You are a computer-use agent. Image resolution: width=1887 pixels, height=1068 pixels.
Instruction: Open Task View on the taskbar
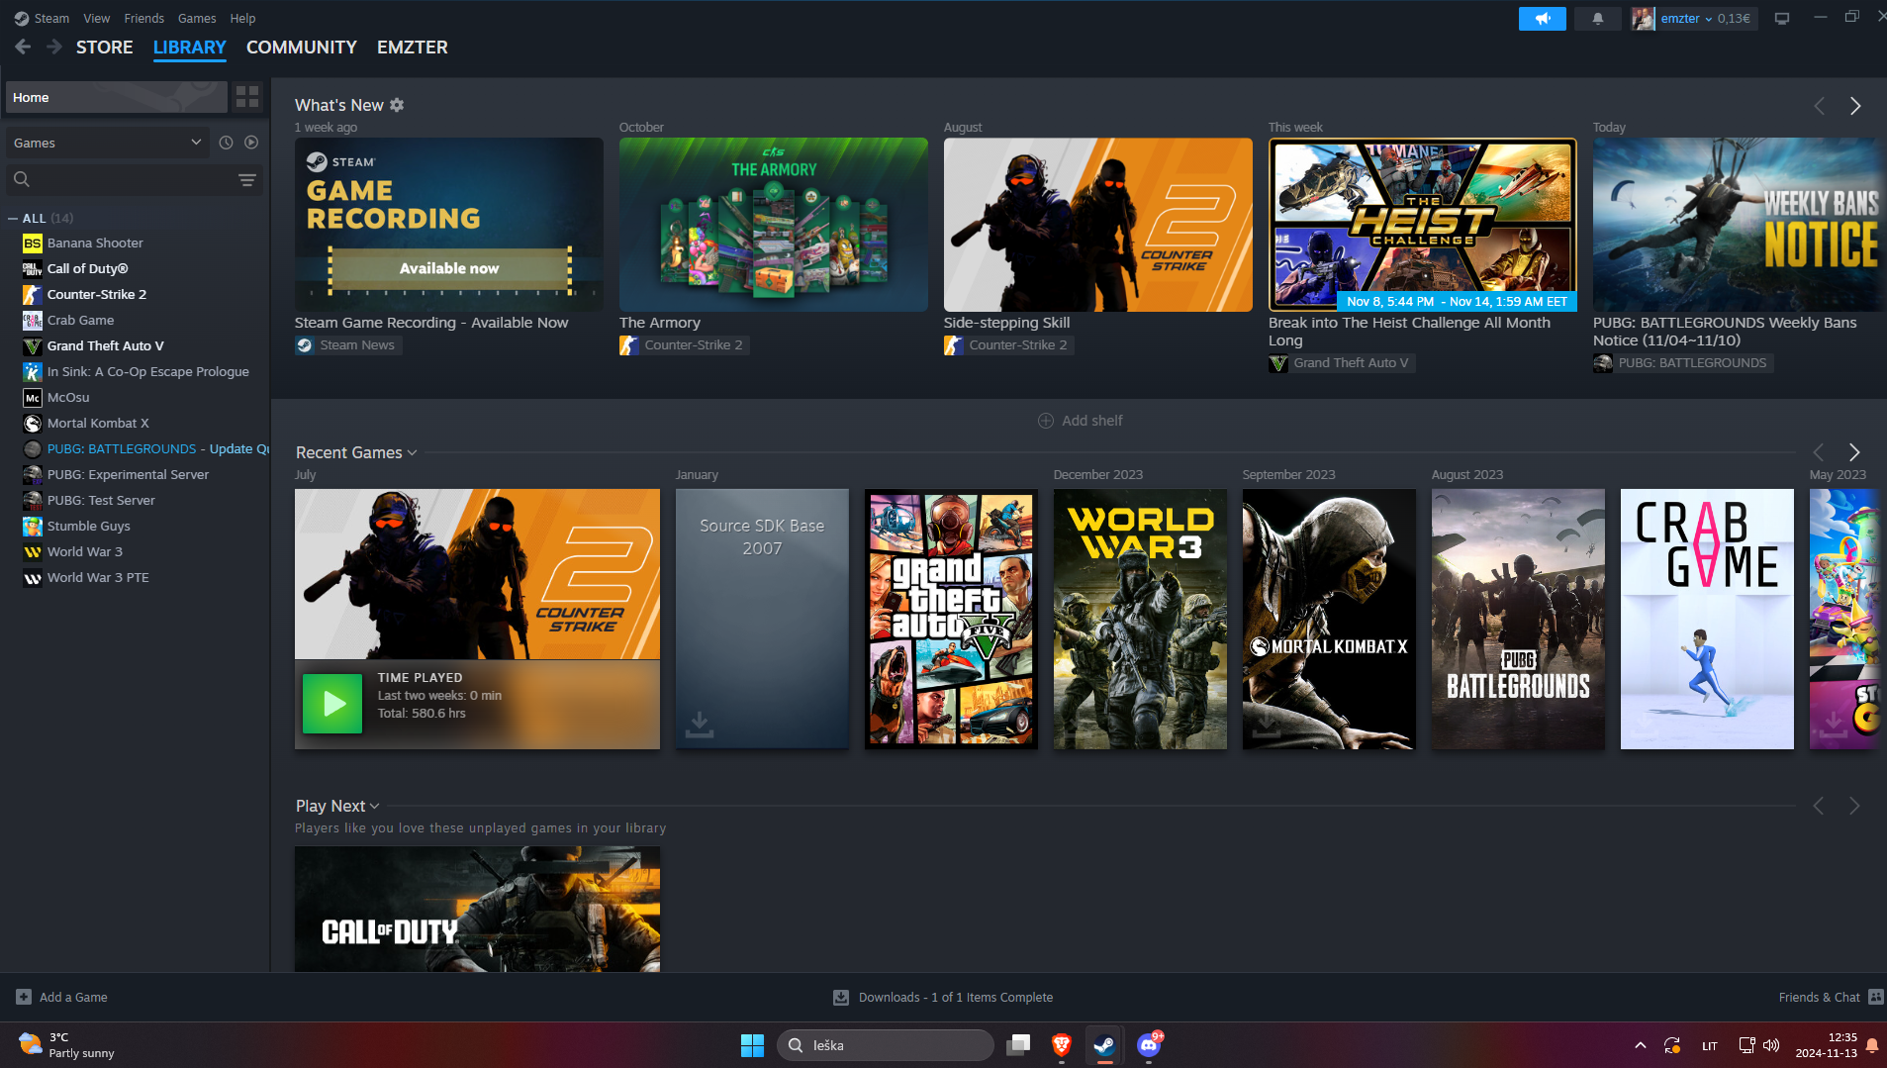[1018, 1044]
